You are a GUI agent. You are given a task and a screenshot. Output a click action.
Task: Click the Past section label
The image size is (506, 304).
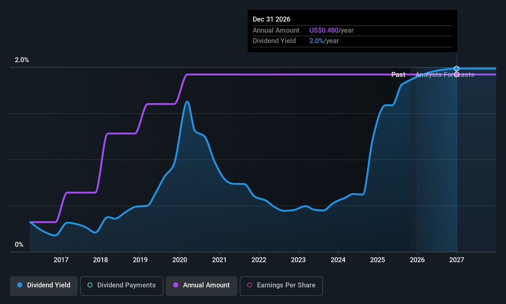coord(398,74)
